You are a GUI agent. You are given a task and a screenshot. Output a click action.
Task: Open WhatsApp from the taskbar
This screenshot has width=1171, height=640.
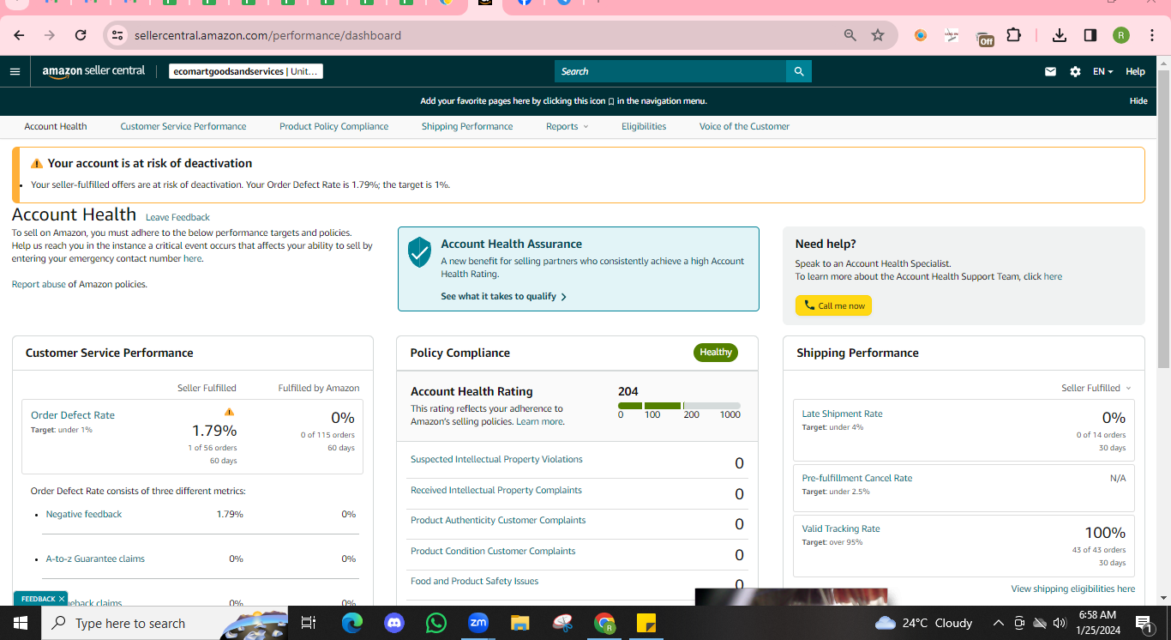436,623
